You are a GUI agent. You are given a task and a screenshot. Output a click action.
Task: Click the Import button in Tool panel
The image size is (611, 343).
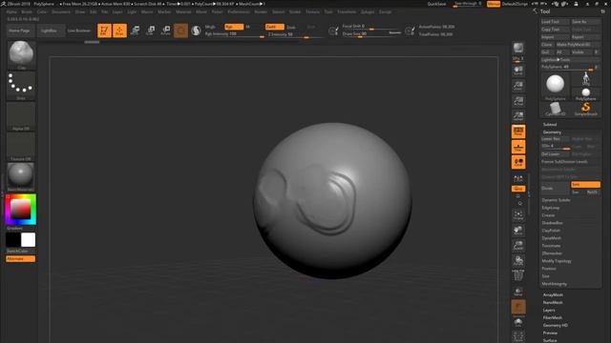(556, 37)
